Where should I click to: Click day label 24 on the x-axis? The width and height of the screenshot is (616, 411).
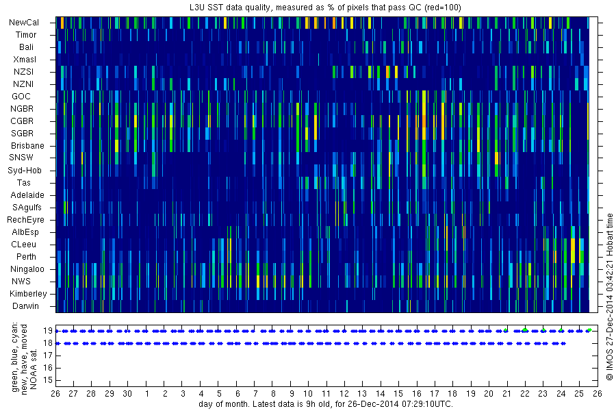[561, 394]
